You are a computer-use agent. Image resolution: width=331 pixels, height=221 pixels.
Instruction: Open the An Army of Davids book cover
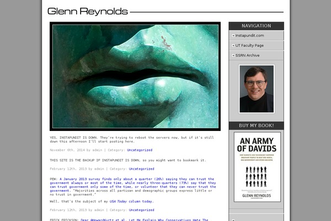(x=256, y=167)
